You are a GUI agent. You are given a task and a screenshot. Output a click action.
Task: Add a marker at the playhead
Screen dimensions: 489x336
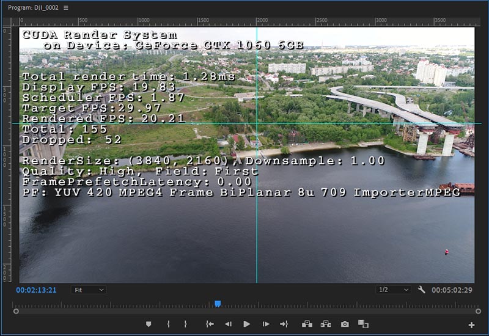click(149, 324)
